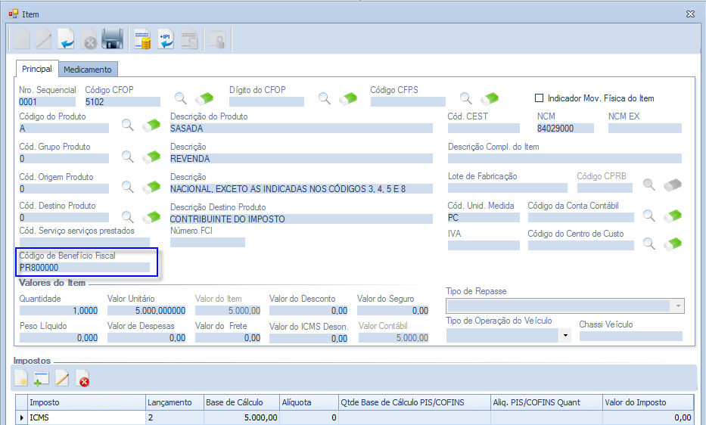706x425 pixels.
Task: Click the +IPI toolbar icon
Action: tap(166, 39)
